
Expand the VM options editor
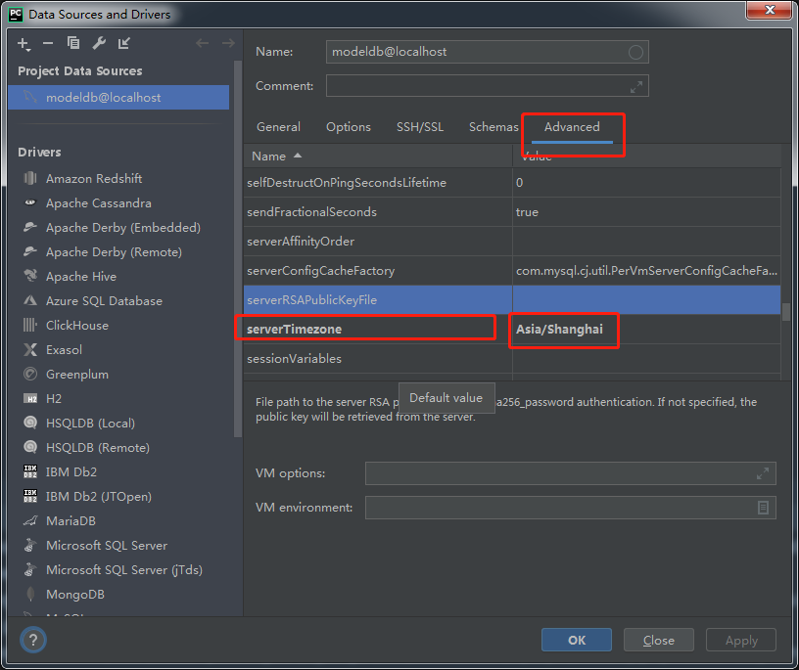[763, 473]
